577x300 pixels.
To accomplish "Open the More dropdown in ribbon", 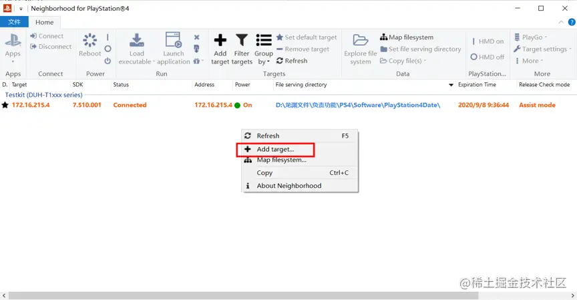I will 529,61.
